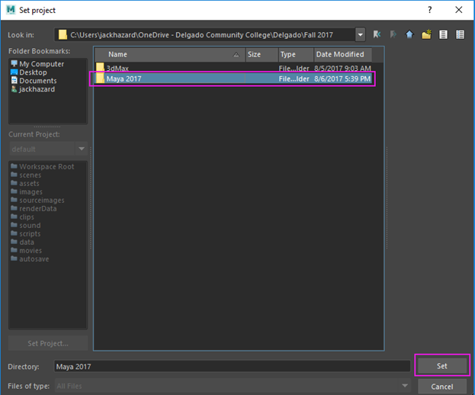475x395 pixels.
Task: Toggle the Name sort direction arrow
Action: coord(236,55)
